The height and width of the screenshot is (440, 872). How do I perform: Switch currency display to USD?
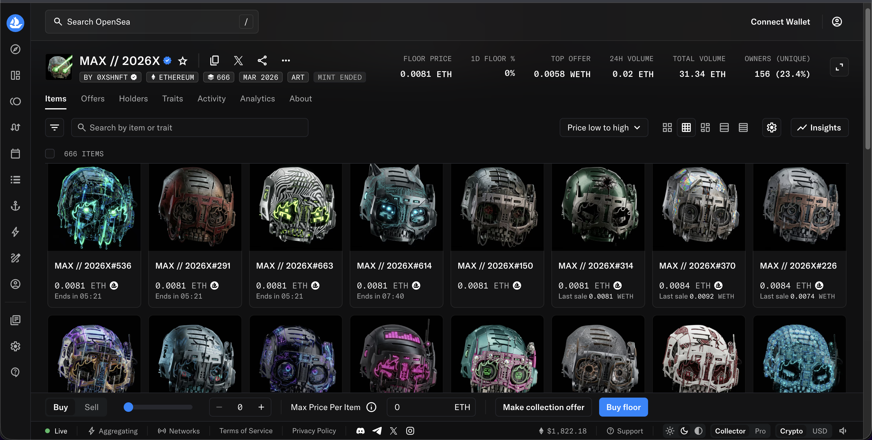click(820, 431)
